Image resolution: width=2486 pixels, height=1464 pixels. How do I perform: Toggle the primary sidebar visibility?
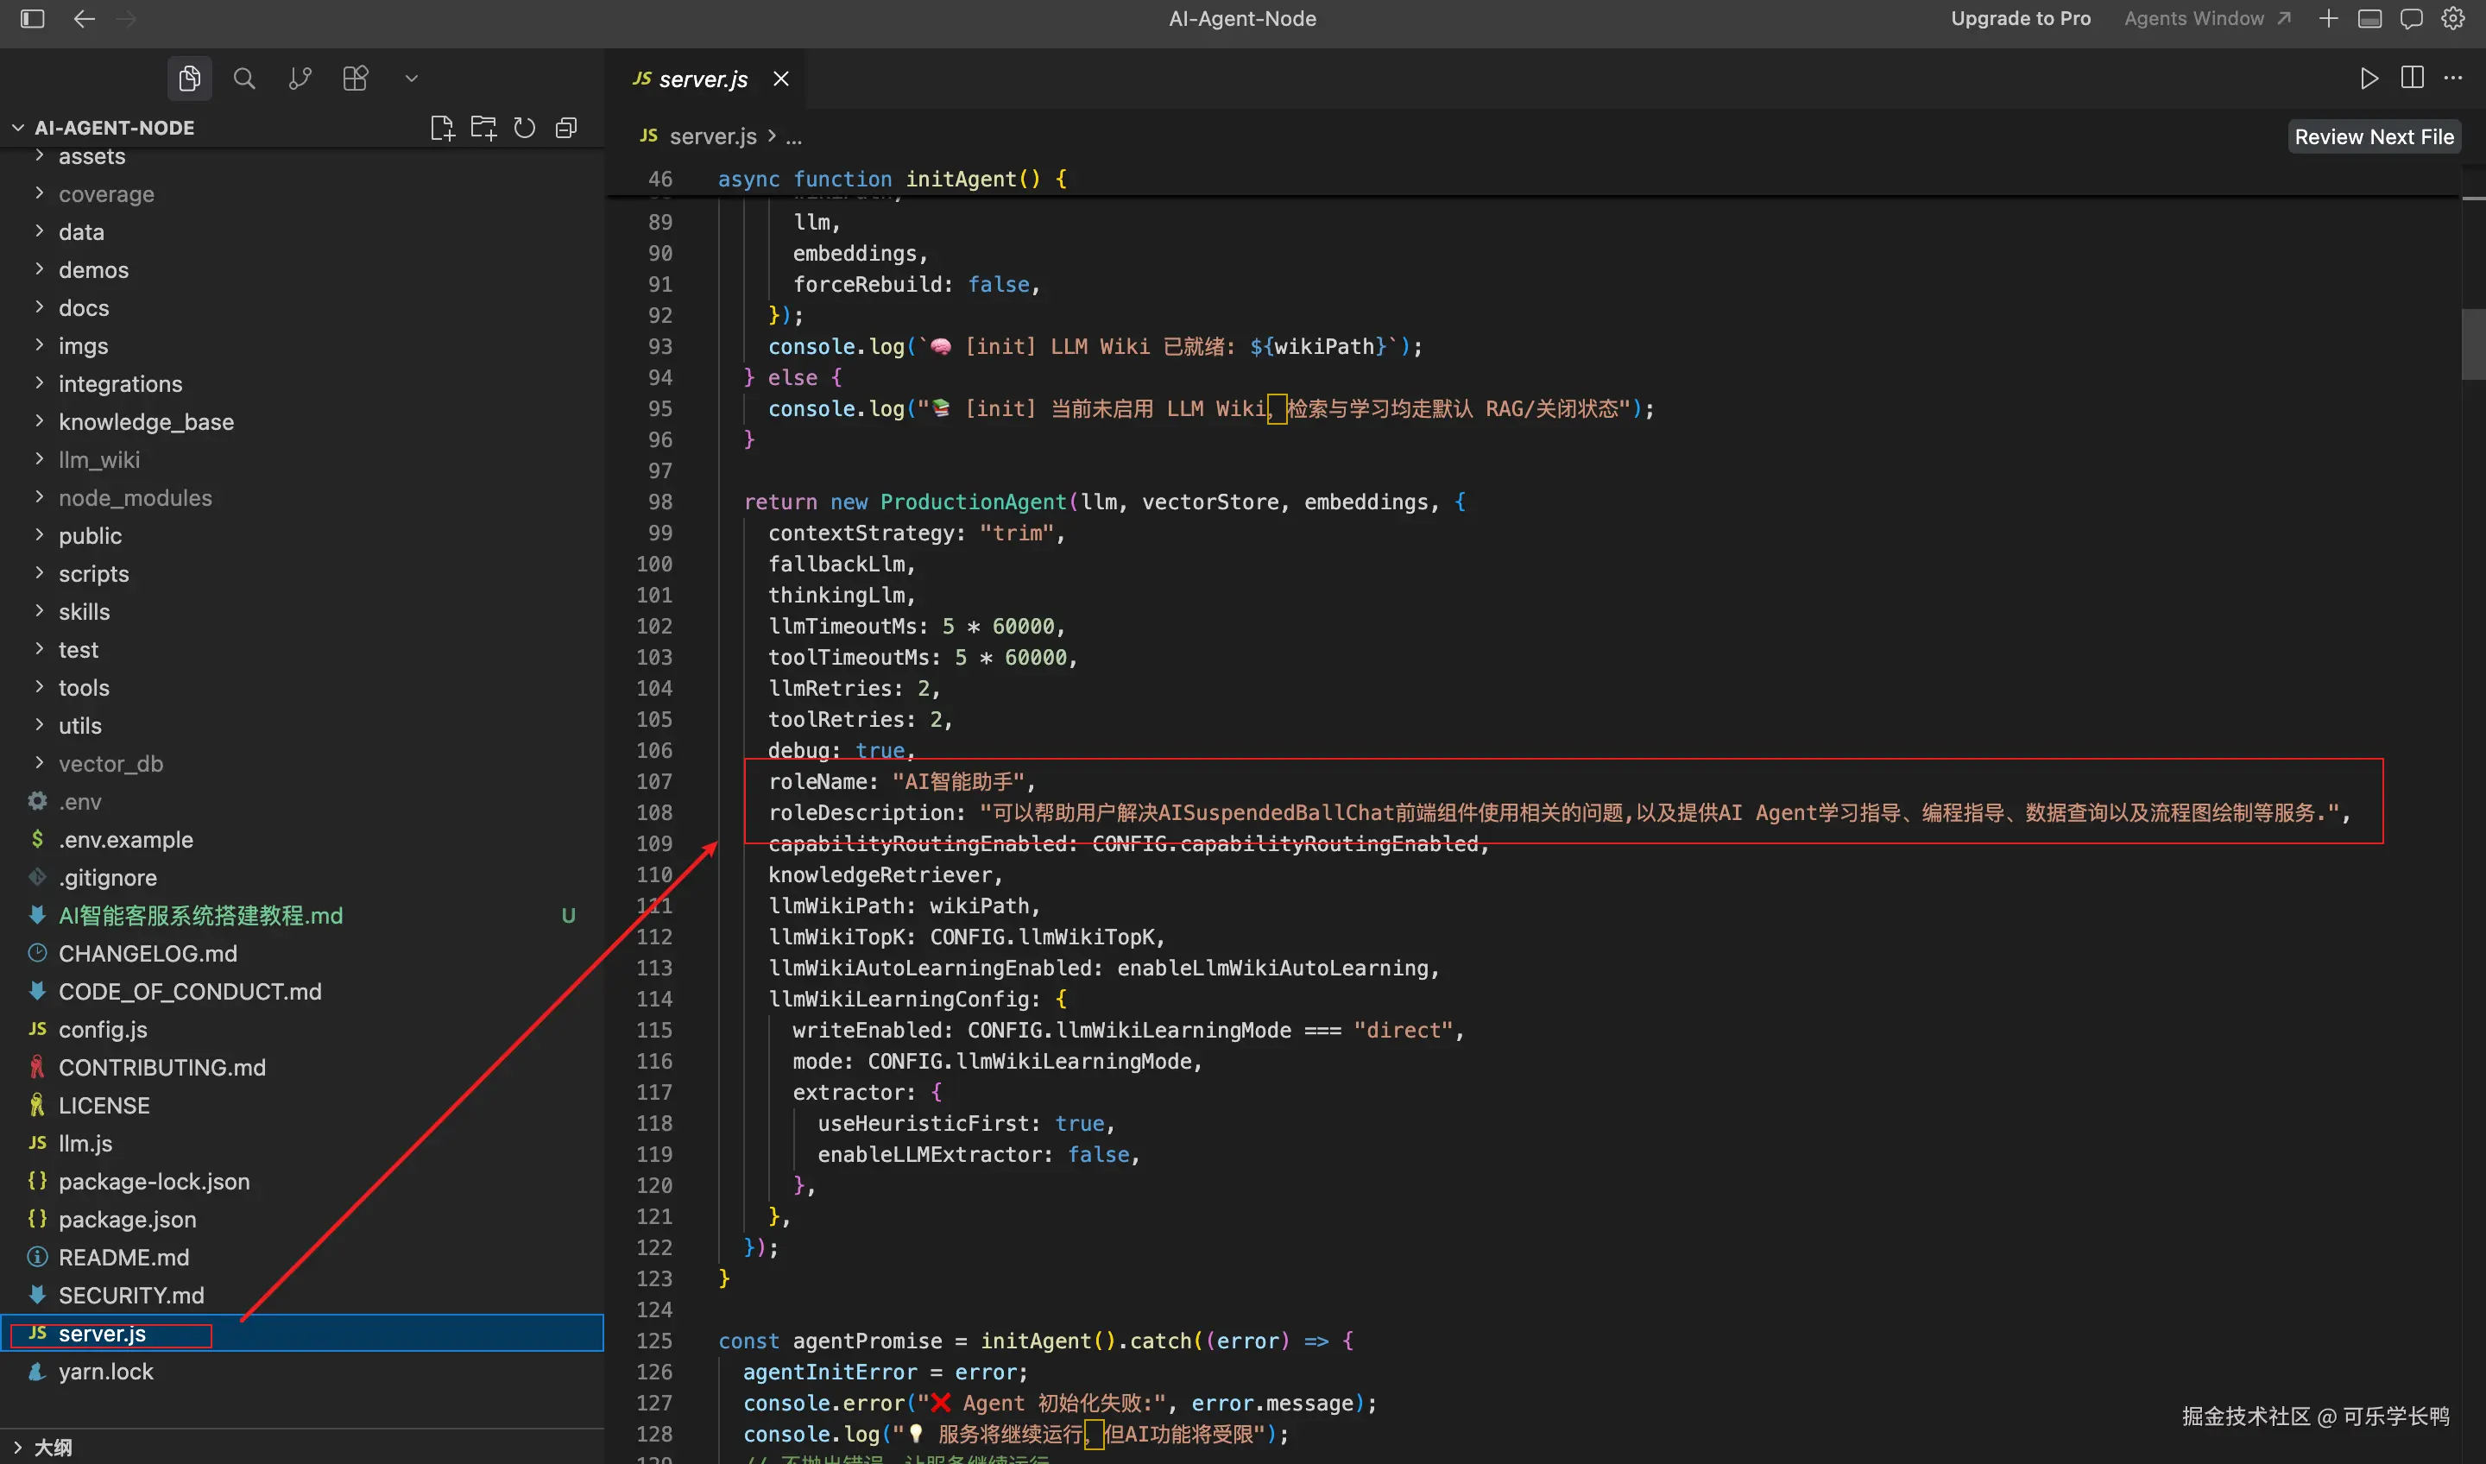33,19
